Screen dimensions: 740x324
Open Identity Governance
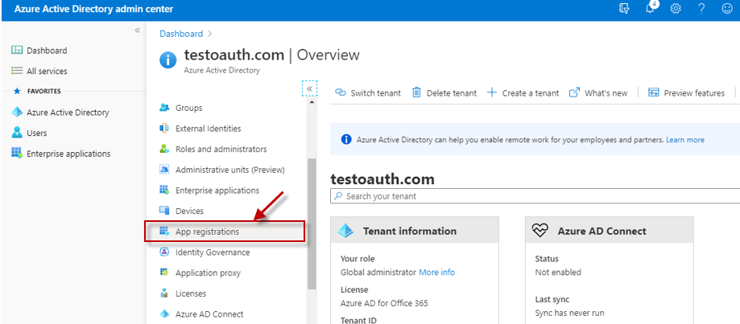point(213,252)
